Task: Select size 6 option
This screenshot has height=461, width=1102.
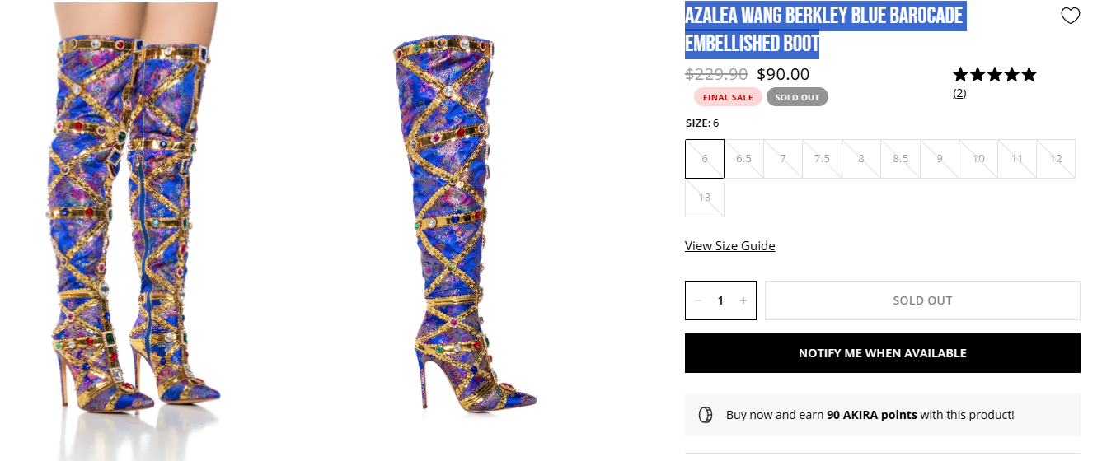Action: pyautogui.click(x=705, y=159)
